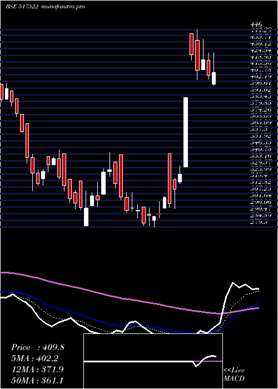Click the 357.5 price axis label

coord(260,129)
